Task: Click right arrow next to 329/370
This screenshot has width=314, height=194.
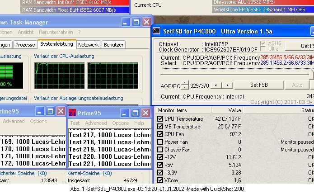Action: pos(227,85)
